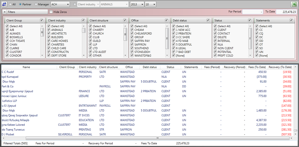Uncheck DD in the Statements list

[x=257, y=41]
